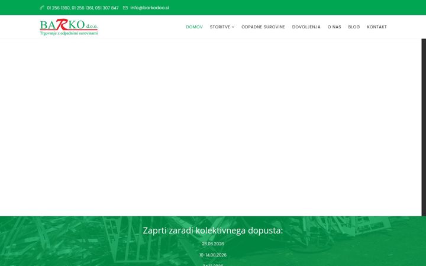Visit the Blog page
The image size is (426, 266).
pyautogui.click(x=354, y=27)
